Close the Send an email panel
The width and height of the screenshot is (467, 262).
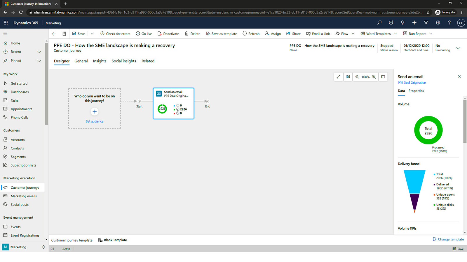(459, 77)
